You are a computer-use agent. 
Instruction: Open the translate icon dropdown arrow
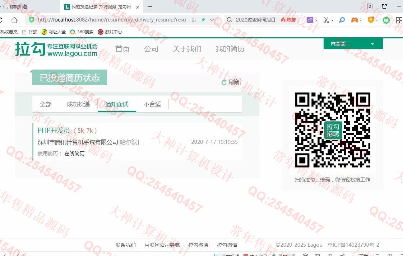316,20
